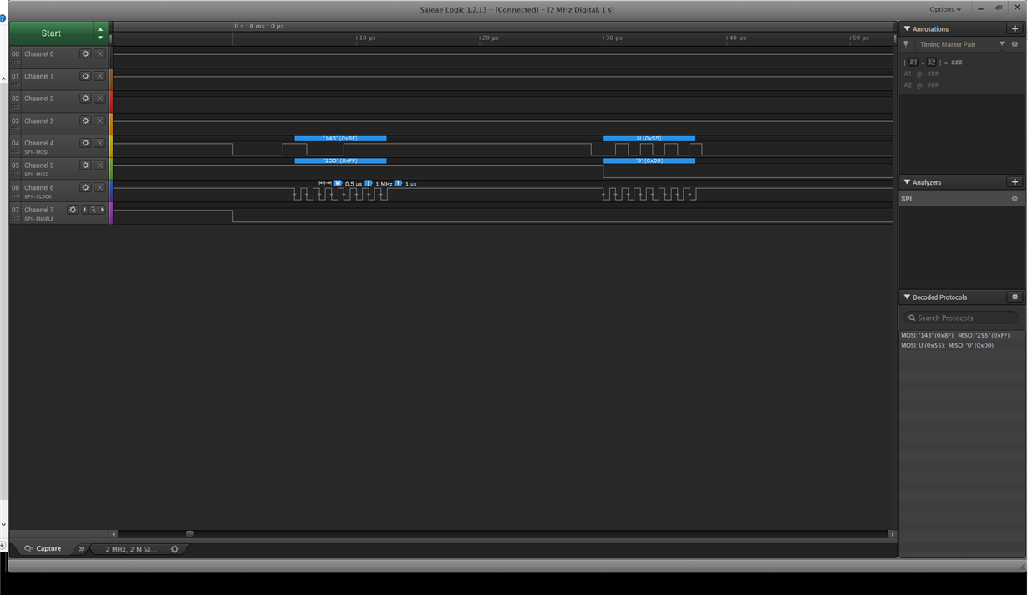Screen dimensions: 1028x595
Task: Open settings gear on 2 MHz tab
Action: pos(175,549)
